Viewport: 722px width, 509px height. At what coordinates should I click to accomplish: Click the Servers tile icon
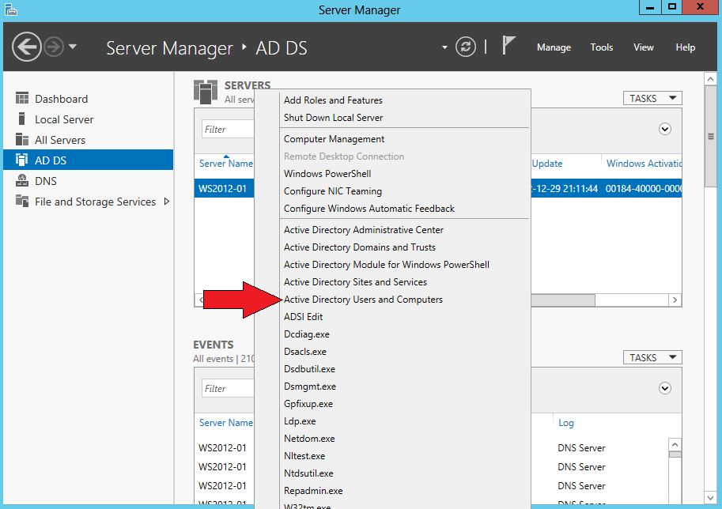(x=206, y=92)
